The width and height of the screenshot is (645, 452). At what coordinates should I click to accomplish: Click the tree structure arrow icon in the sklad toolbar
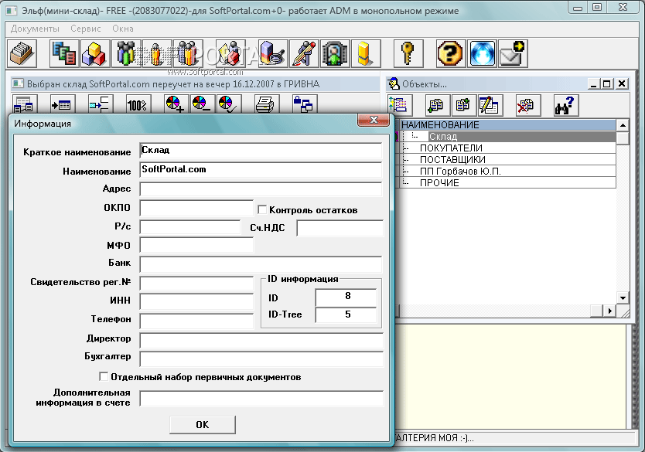[101, 104]
